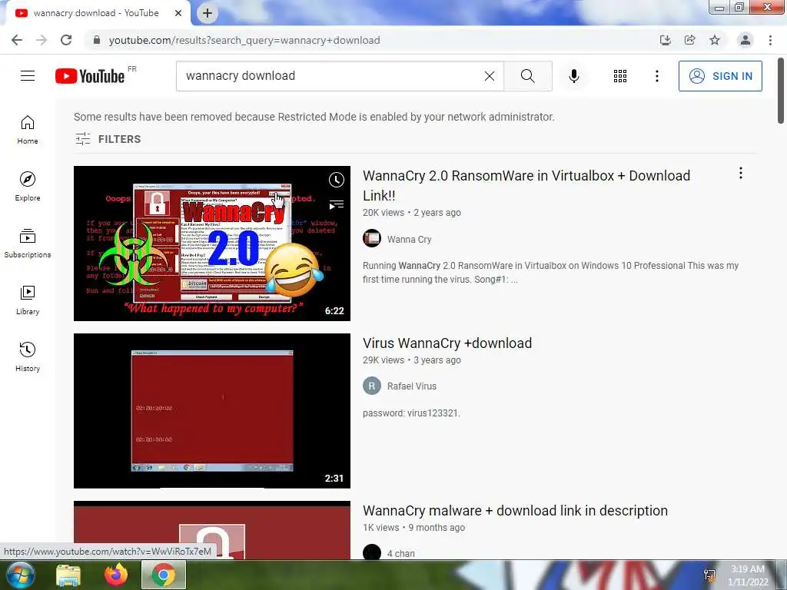
Task: Open History in the sidebar
Action: [x=28, y=356]
